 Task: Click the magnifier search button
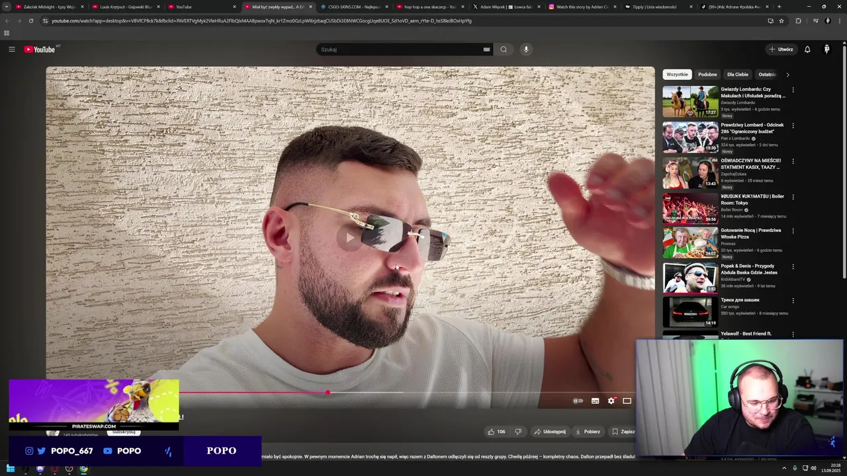click(x=504, y=50)
